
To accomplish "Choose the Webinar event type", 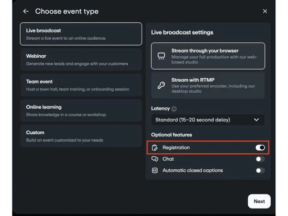I will click(81, 59).
